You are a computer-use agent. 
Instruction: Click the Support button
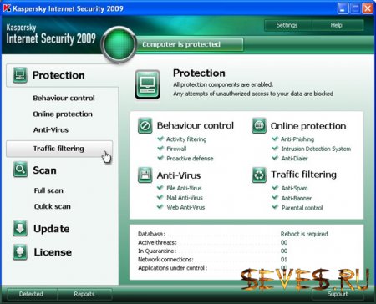(x=338, y=294)
